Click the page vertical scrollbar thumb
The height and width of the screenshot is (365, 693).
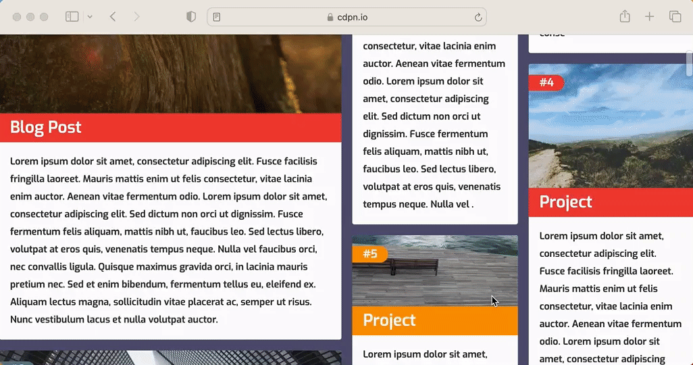point(690,64)
